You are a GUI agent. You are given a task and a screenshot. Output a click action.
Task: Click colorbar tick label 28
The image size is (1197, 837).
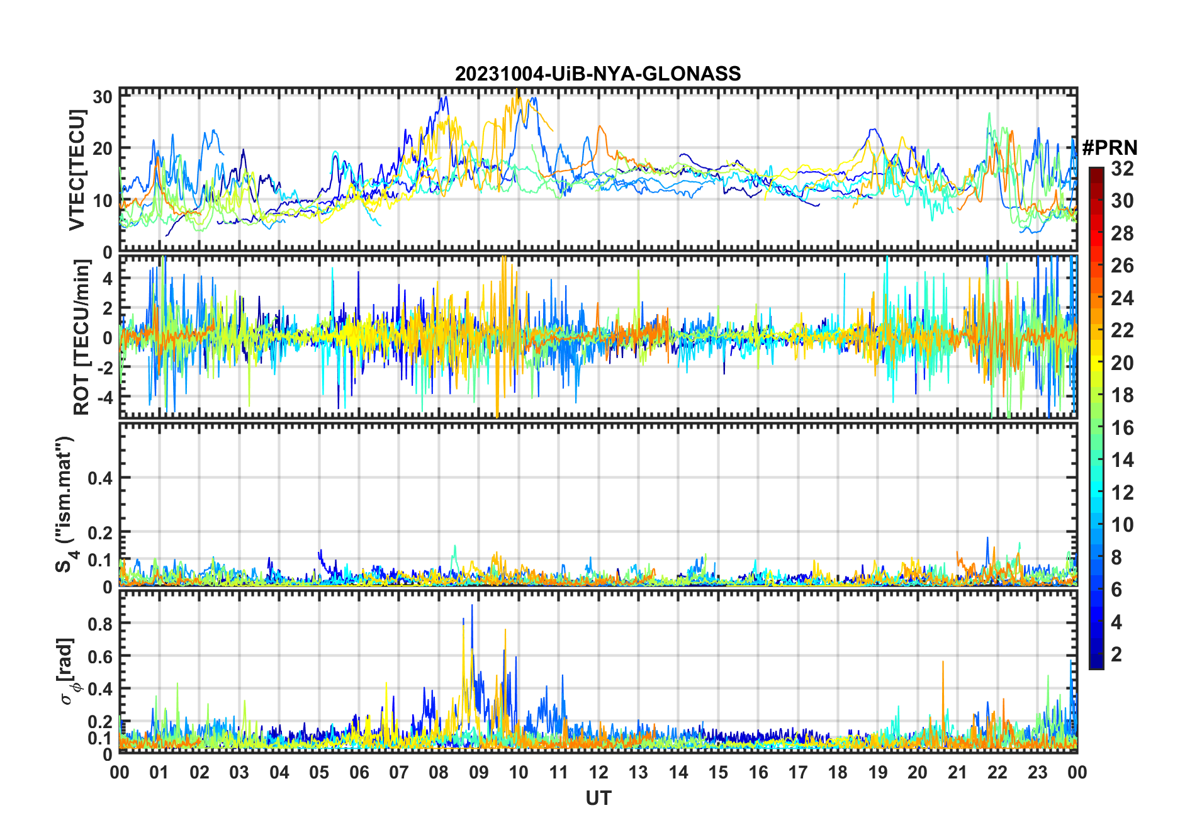click(x=1121, y=233)
